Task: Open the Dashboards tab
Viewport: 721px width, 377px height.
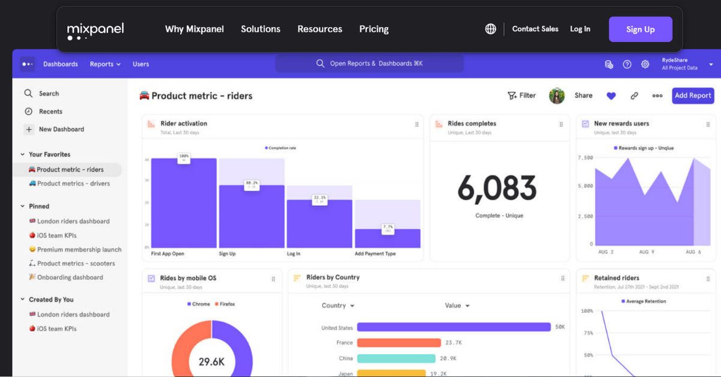Action: coord(61,64)
